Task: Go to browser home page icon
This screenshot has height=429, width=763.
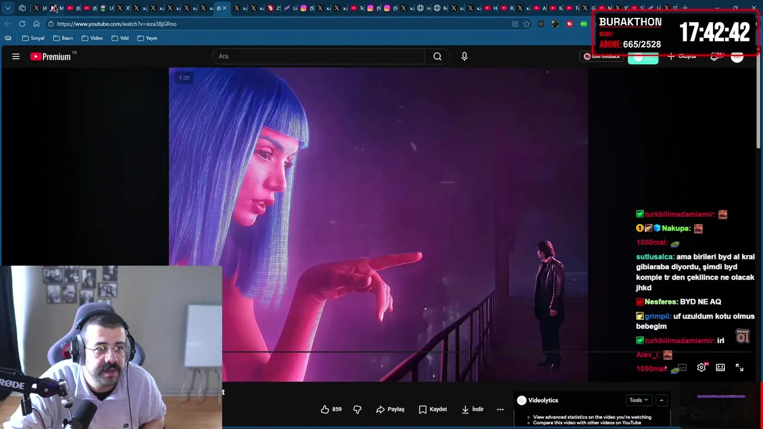Action: (36, 24)
